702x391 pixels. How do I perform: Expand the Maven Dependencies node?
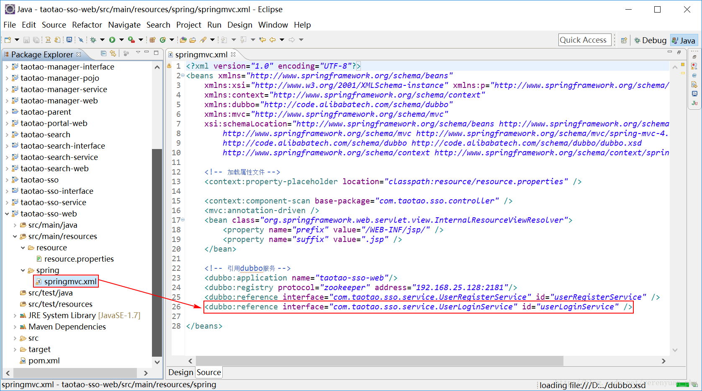(x=15, y=327)
